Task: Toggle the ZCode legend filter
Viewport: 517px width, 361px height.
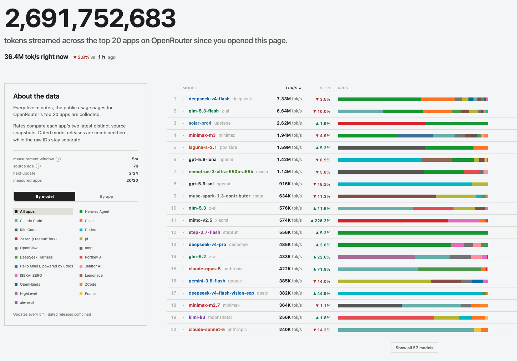Action: 88,285
